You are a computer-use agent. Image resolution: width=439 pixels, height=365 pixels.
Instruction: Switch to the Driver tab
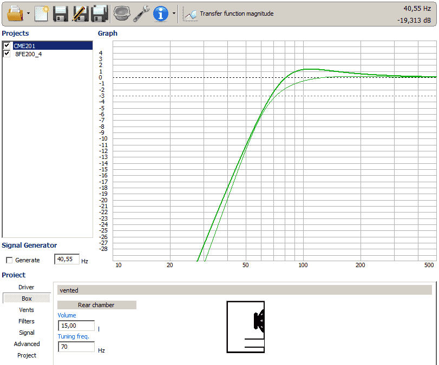pos(27,287)
